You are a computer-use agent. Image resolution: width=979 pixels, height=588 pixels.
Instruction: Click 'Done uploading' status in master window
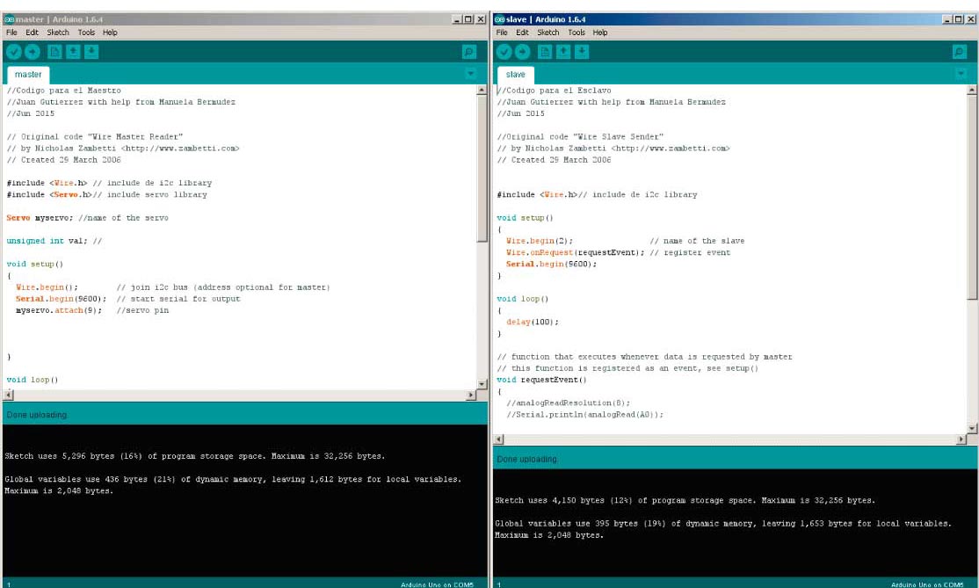37,415
